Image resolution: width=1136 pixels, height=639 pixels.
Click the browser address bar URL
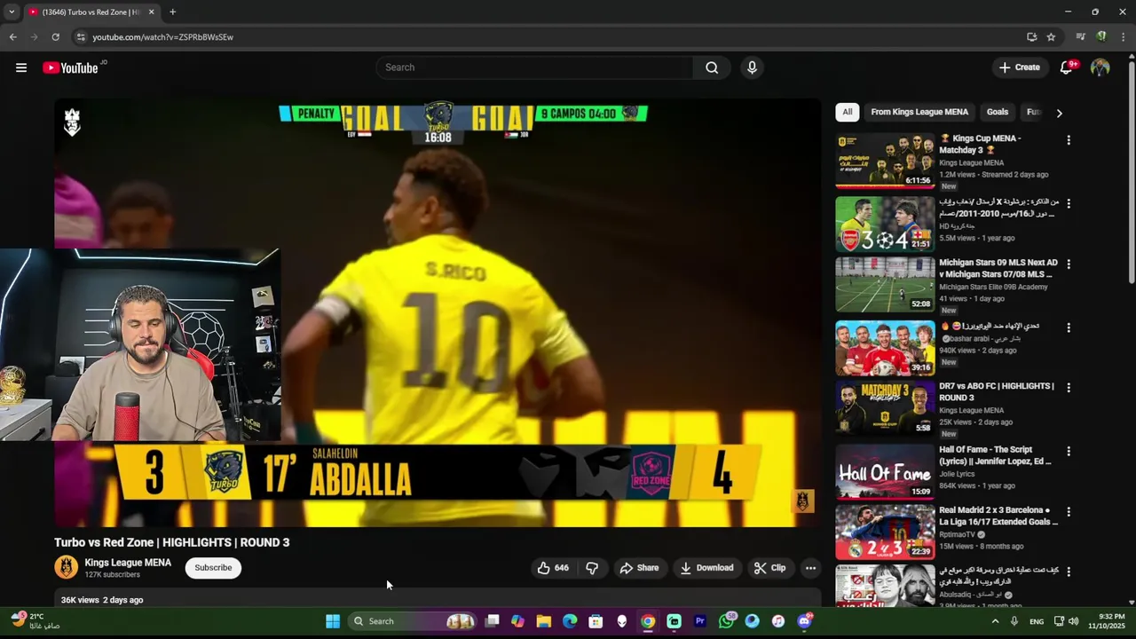click(x=162, y=37)
